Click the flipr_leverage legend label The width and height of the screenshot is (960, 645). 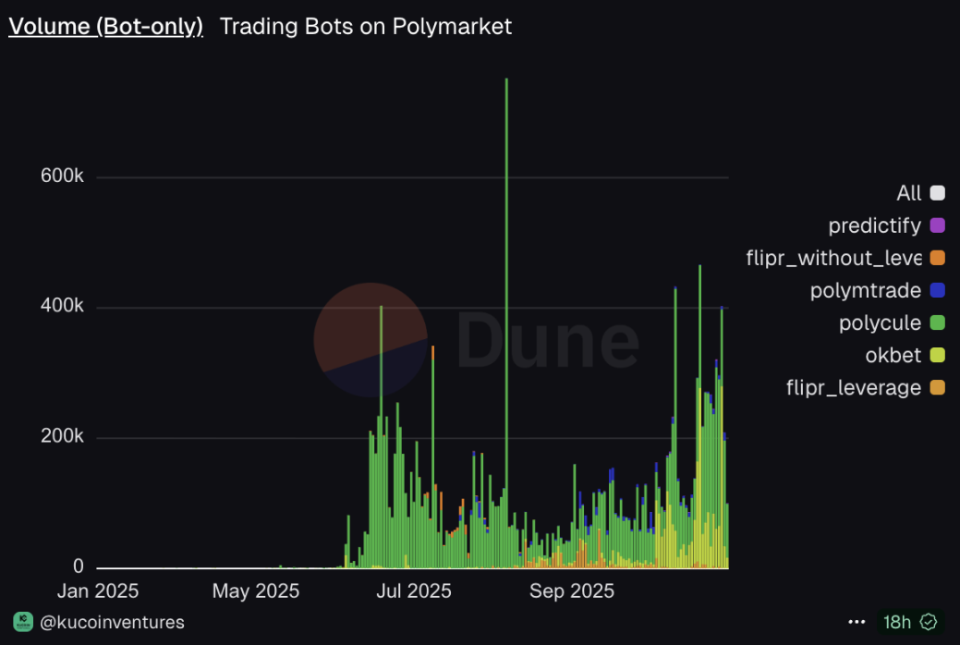pos(853,387)
